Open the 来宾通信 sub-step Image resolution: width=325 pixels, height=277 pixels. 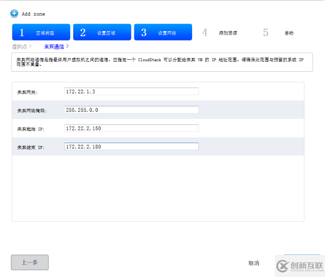tap(54, 47)
